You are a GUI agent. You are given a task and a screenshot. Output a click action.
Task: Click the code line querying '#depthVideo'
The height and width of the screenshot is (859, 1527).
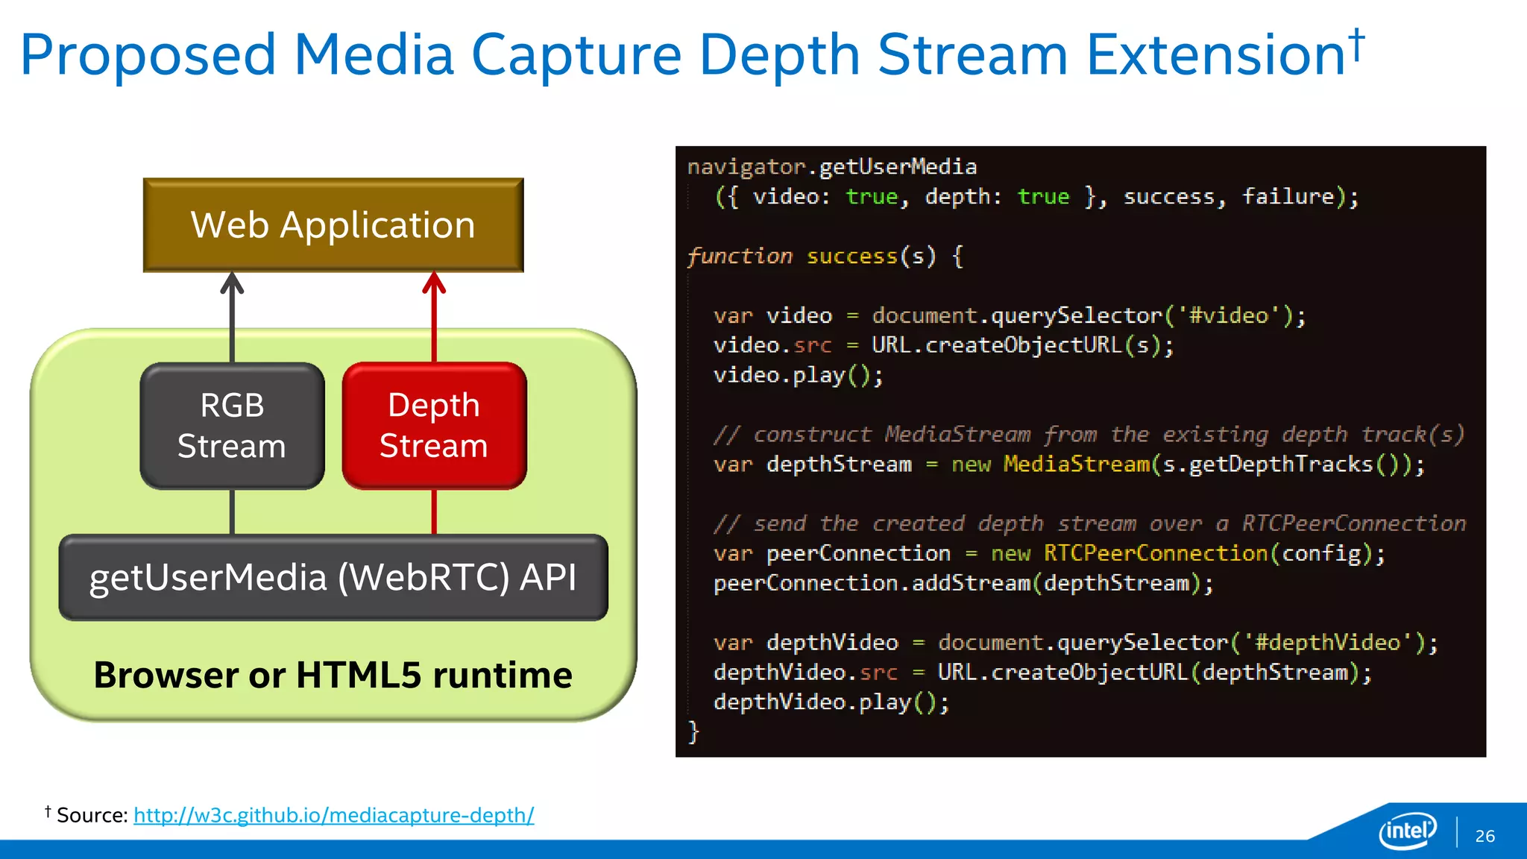click(x=1076, y=643)
